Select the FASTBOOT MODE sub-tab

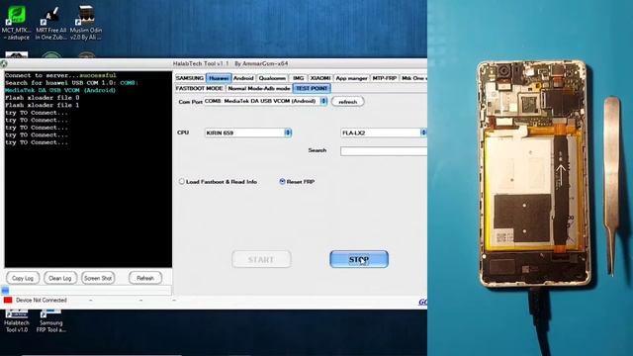click(199, 88)
